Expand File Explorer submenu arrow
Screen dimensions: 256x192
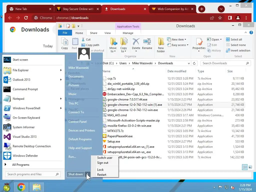61,70
